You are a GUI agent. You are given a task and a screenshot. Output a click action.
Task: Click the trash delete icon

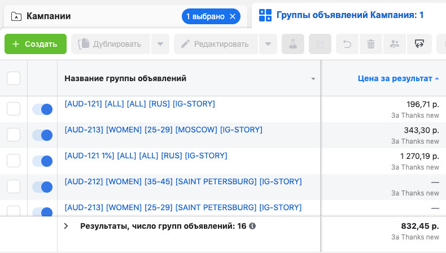(x=371, y=44)
